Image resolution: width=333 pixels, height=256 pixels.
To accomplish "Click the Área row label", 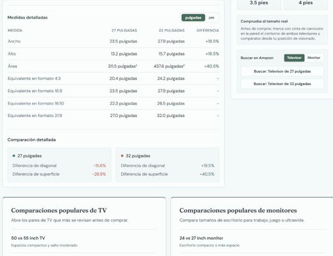I will pos(12,66).
